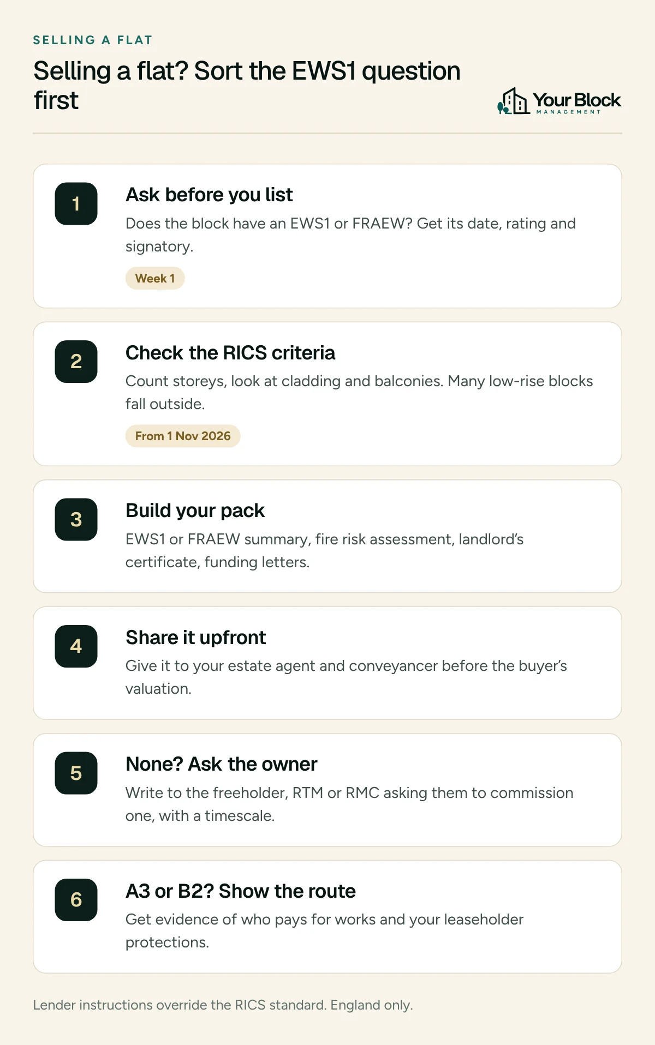Click the 'Check the RICS criteria' heading
Image resolution: width=655 pixels, height=1045 pixels.
(230, 353)
